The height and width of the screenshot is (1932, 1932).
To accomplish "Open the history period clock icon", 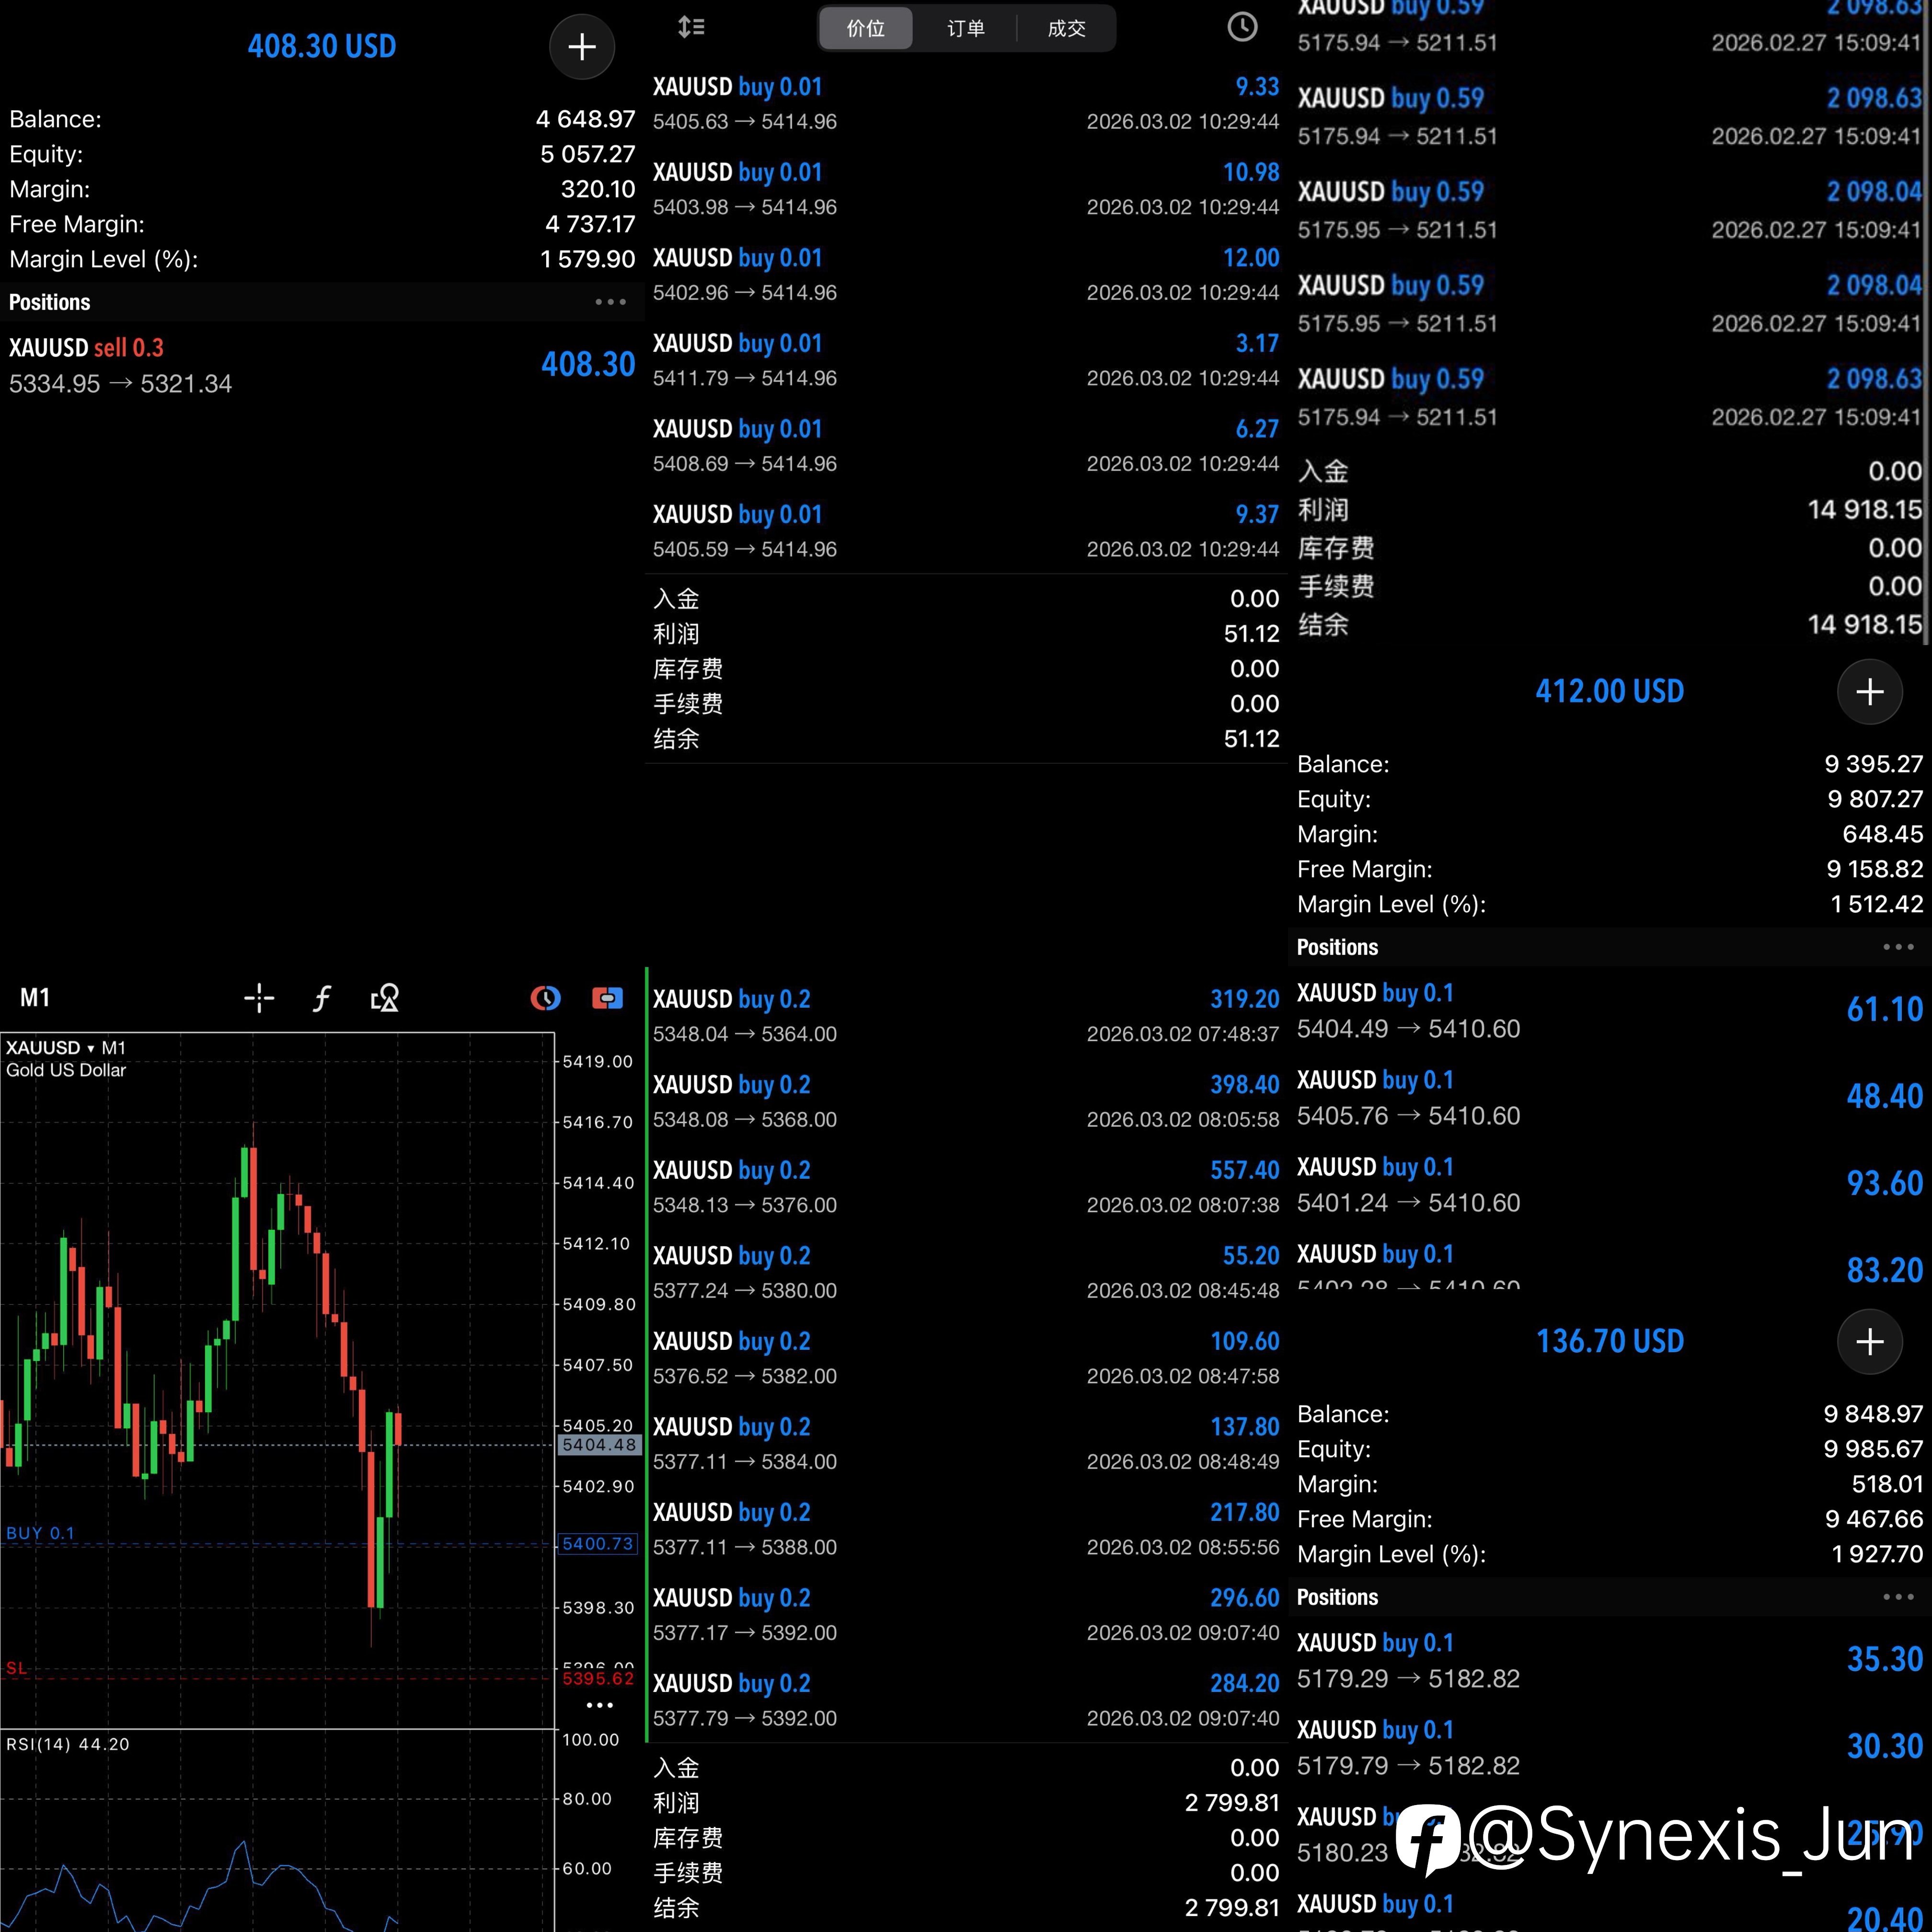I will click(1242, 27).
